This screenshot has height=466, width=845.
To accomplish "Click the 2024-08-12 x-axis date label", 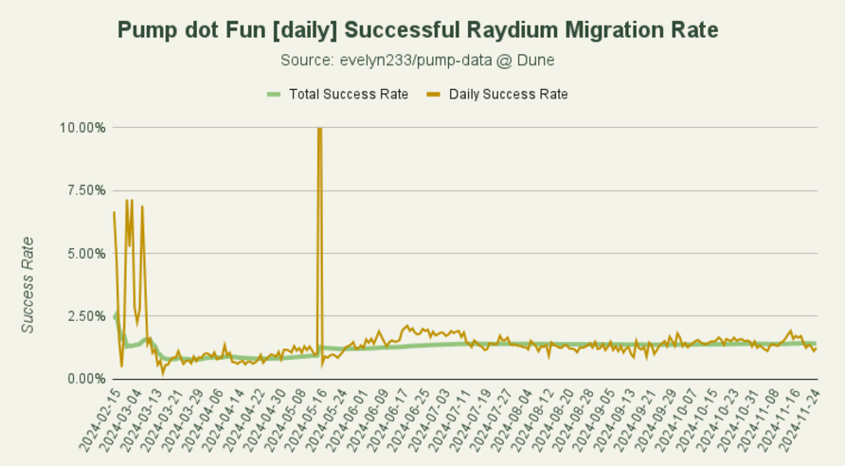I will 531,420.
